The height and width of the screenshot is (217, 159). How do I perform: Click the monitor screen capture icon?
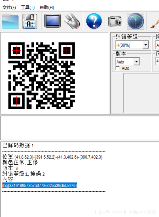(52, 21)
